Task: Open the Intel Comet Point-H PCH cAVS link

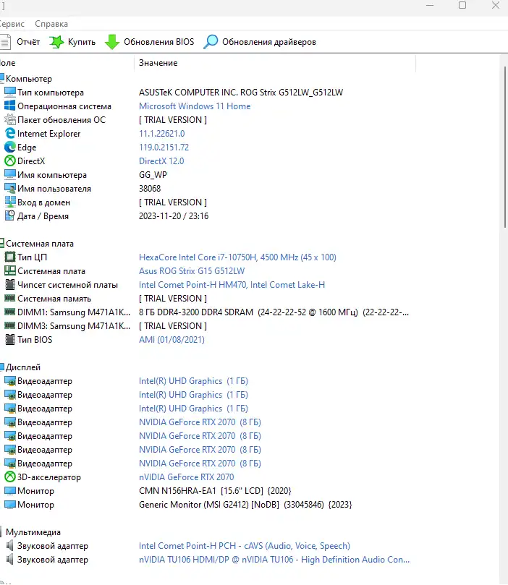Action: point(245,546)
